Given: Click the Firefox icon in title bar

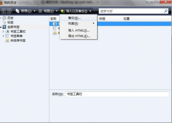Looking at the screenshot, I should click(x=1, y=3).
